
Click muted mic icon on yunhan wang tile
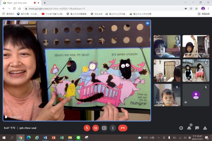[x=177, y=87]
